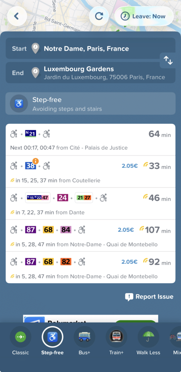Open the N21 night bus 64 min route
The width and height of the screenshot is (181, 372).
click(91, 140)
